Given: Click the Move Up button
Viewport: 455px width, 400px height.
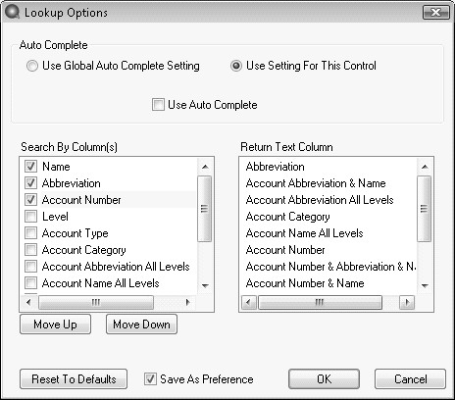Looking at the screenshot, I should pyautogui.click(x=55, y=325).
